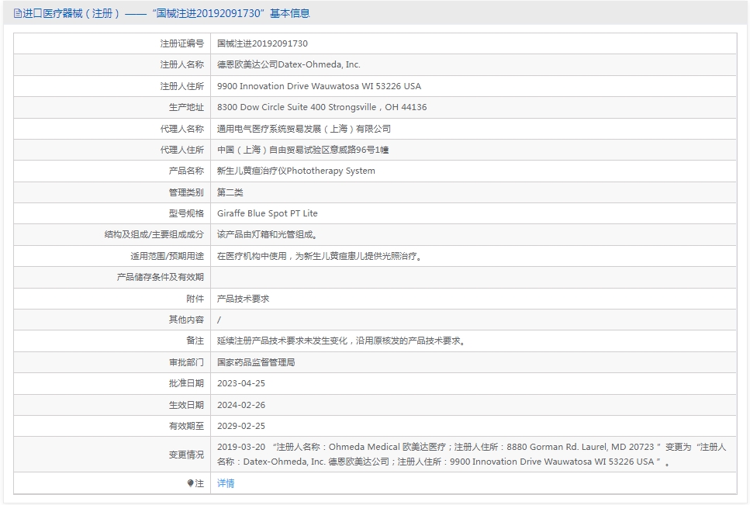
Task: Click the 注册人名称 label
Action: click(181, 64)
